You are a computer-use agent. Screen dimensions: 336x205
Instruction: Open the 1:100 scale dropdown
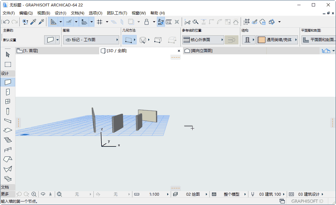154,194
